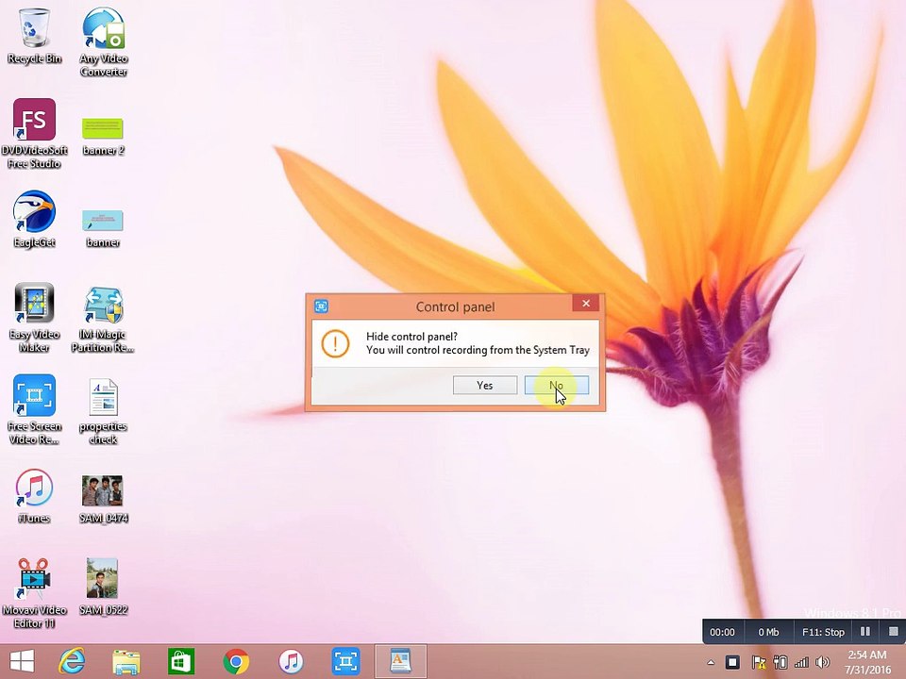The width and height of the screenshot is (906, 679).
Task: Stop recording with the square button
Action: [x=894, y=632]
